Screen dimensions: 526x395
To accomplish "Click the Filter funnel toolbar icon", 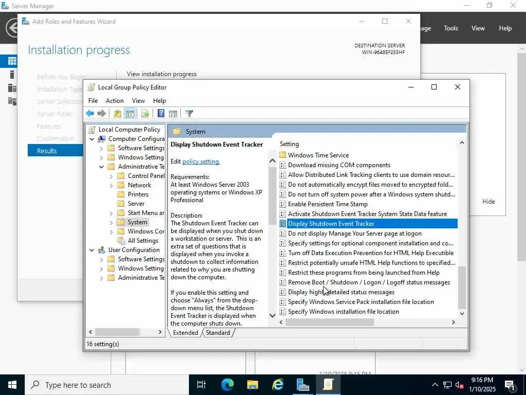I will tap(189, 114).
